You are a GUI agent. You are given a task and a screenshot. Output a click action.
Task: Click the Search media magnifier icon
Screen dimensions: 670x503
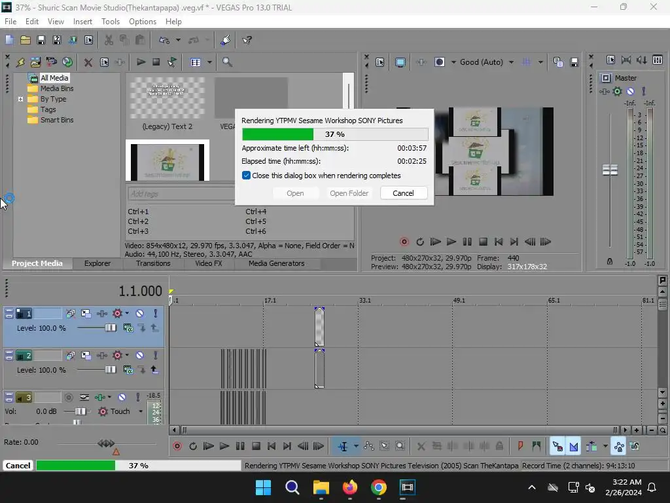[227, 62]
